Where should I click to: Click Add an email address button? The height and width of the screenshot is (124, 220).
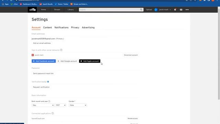(42, 43)
